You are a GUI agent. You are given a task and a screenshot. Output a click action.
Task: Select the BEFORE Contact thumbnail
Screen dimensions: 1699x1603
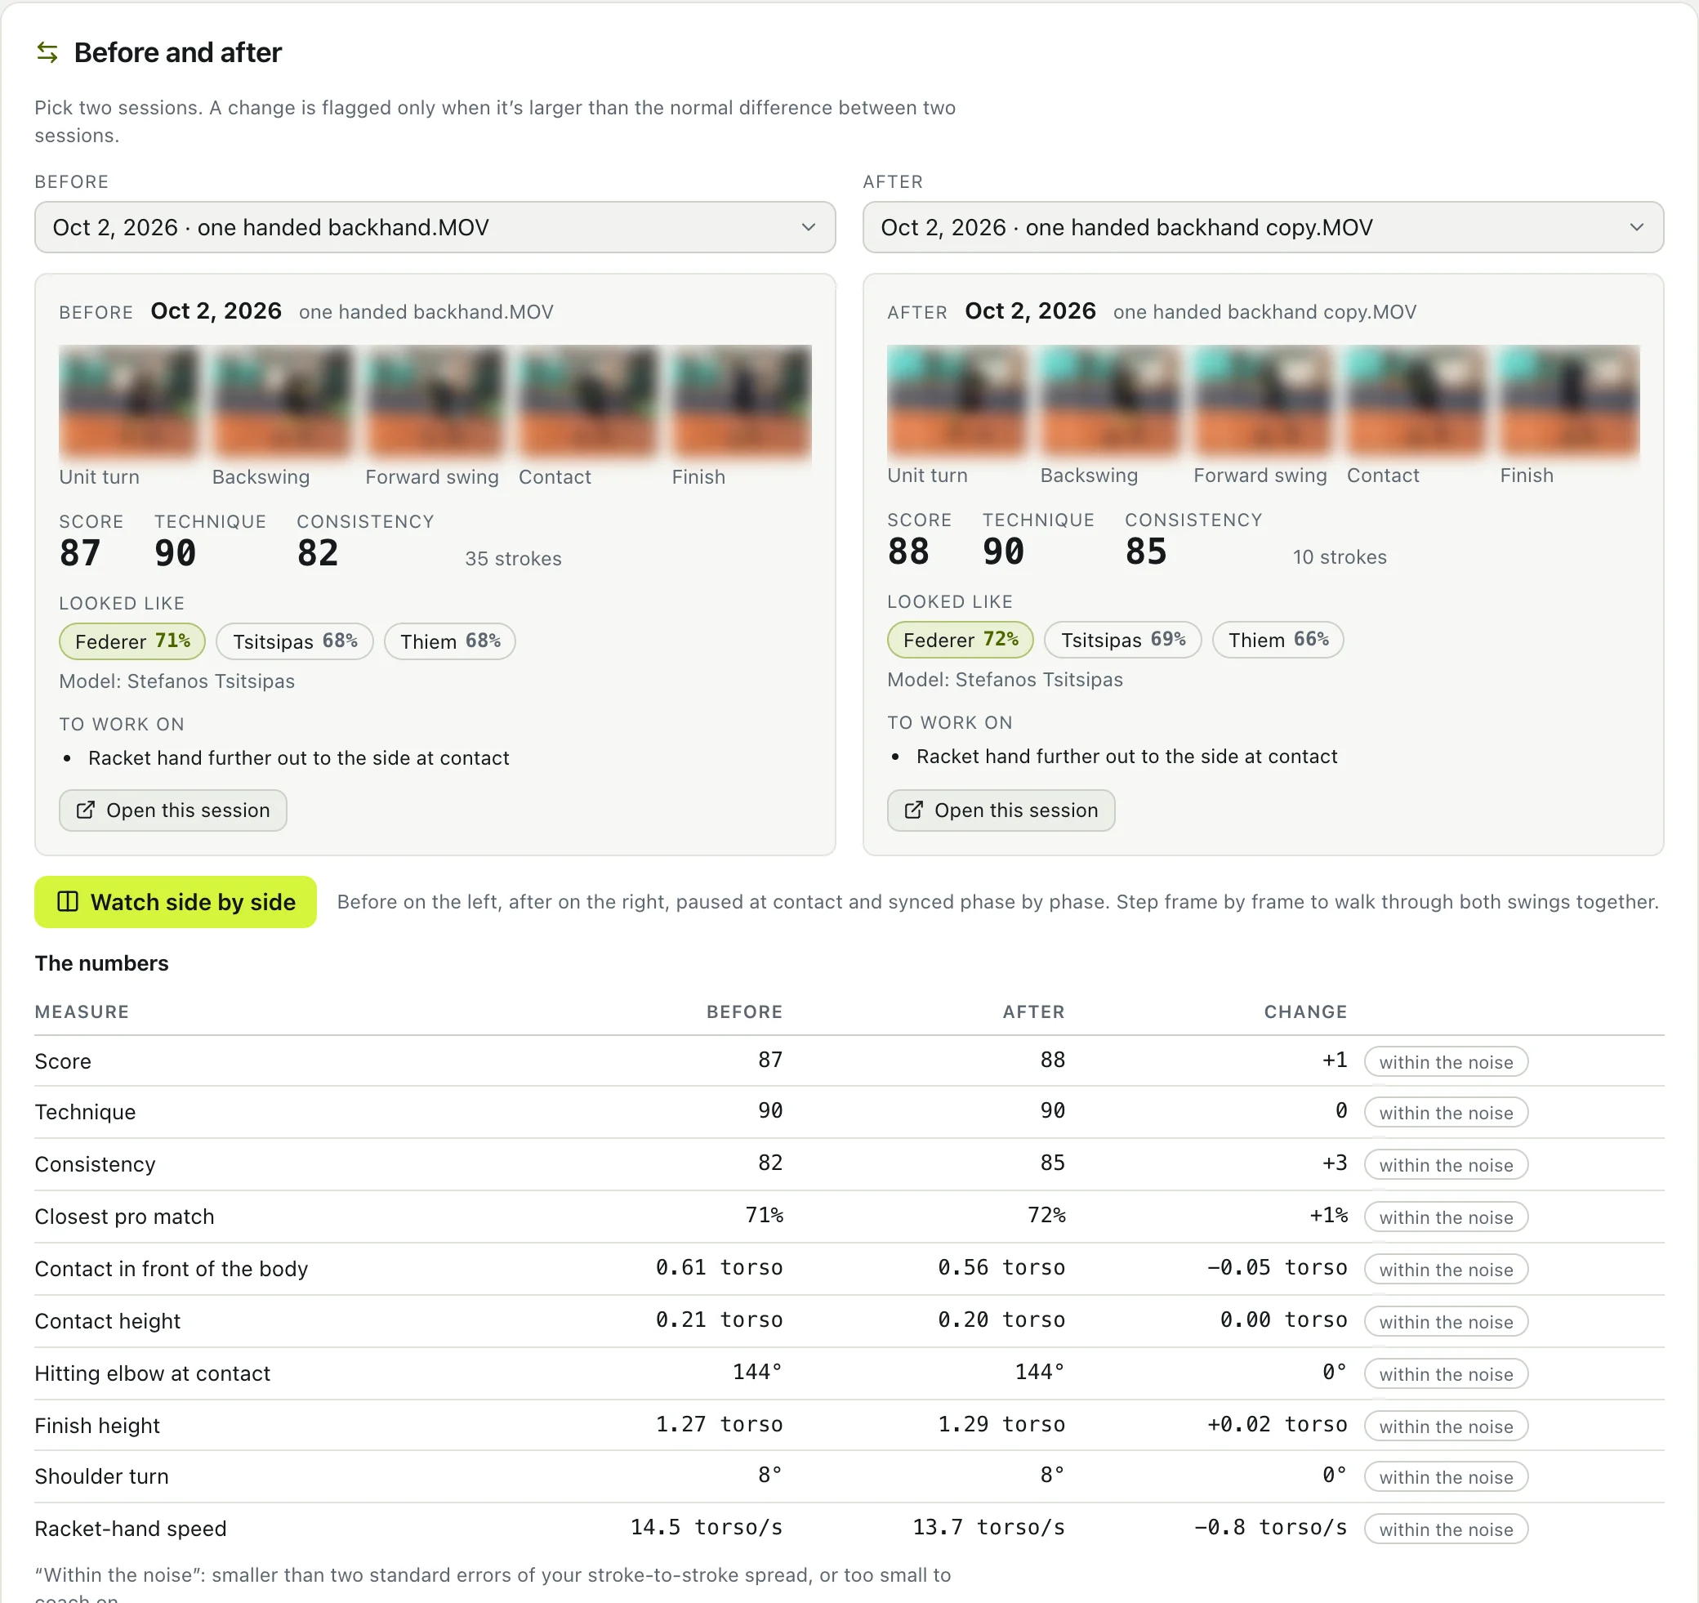click(x=588, y=400)
